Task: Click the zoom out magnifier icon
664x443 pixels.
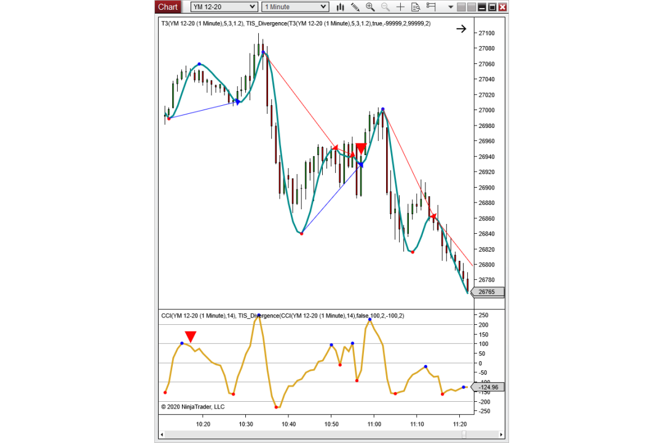Action: pyautogui.click(x=385, y=7)
